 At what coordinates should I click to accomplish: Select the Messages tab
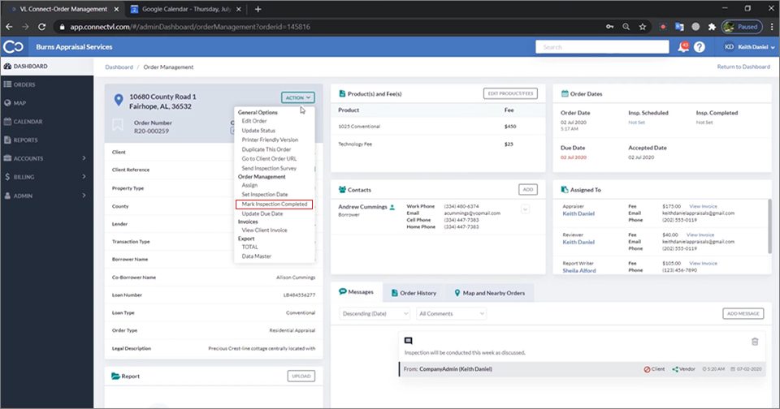coord(356,292)
